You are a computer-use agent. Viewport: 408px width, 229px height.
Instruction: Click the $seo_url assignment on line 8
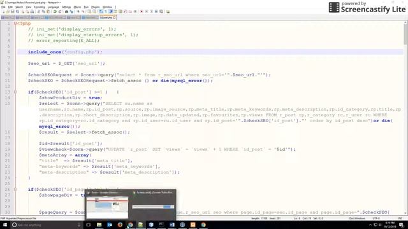(x=66, y=64)
